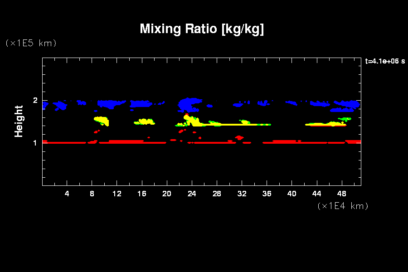
Task: Pick x-axis tick label 20
Action: tap(167, 194)
